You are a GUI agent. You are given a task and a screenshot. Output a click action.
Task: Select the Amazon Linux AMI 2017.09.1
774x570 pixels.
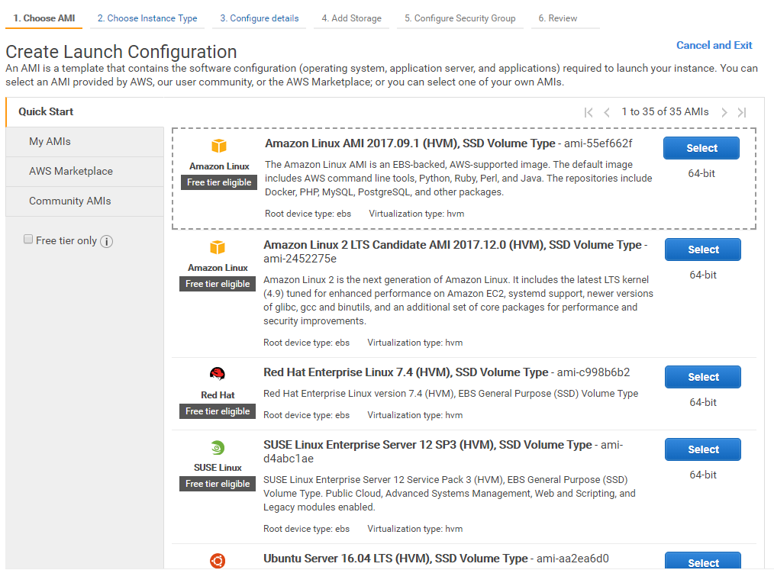coord(701,148)
